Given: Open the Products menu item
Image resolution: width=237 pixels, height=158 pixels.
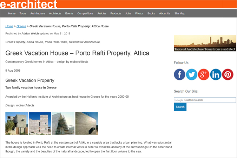Looking at the screenshot, I should coord(116,13).
